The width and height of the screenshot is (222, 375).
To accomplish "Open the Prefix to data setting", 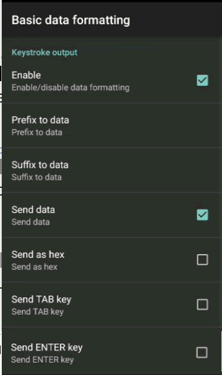I will [112, 126].
